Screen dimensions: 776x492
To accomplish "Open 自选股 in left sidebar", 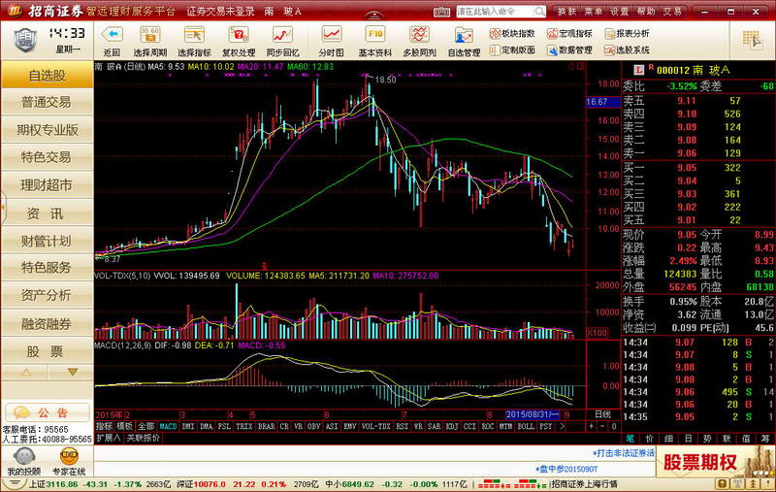I will coord(47,75).
